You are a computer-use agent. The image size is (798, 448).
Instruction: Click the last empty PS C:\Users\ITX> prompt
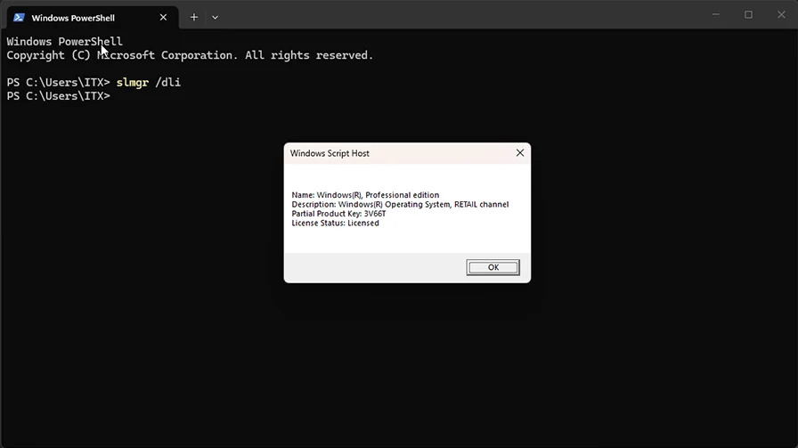(x=58, y=96)
